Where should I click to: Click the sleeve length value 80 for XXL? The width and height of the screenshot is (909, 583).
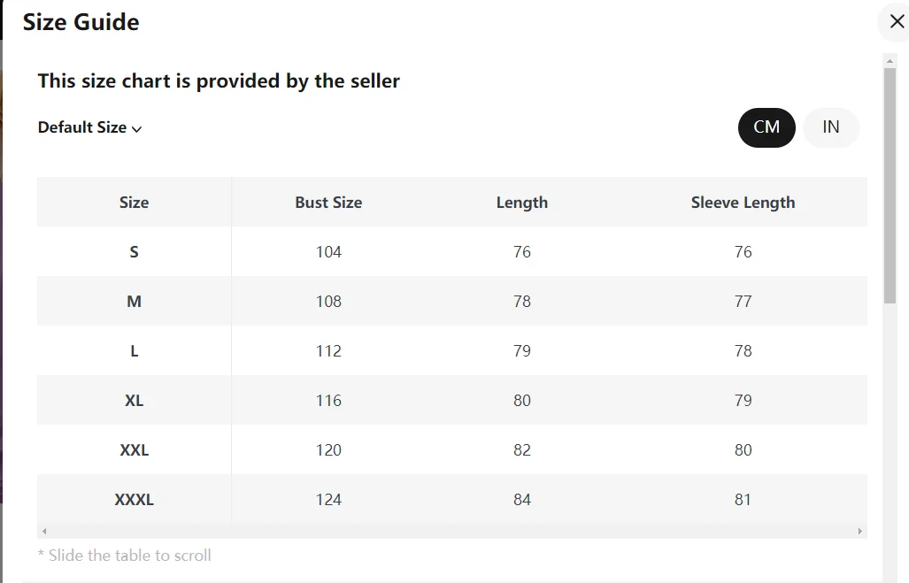[743, 450]
